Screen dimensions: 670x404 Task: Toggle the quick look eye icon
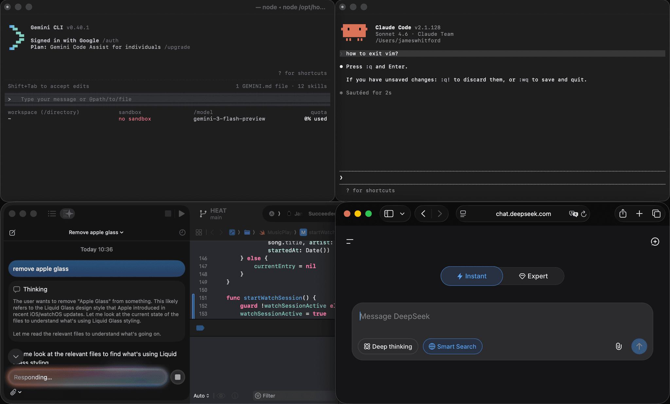point(221,396)
